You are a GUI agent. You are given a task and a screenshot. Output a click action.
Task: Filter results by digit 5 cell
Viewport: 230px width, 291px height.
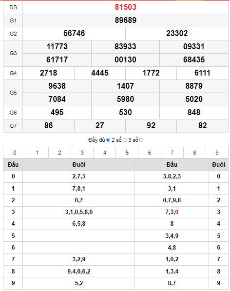[x=127, y=153]
